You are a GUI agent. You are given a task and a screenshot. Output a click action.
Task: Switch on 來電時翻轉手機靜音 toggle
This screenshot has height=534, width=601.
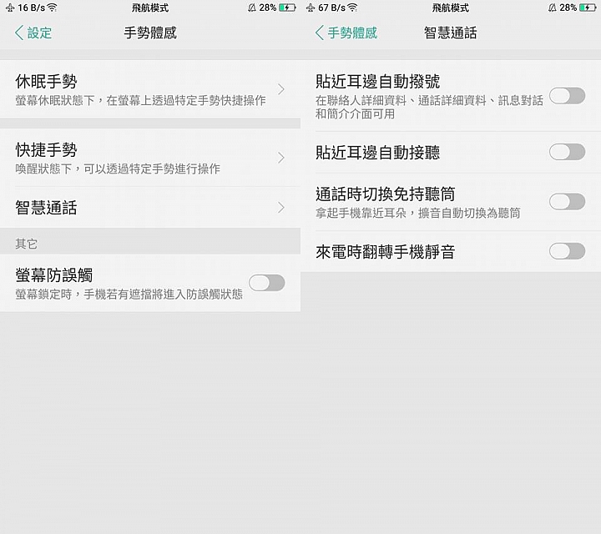click(568, 251)
